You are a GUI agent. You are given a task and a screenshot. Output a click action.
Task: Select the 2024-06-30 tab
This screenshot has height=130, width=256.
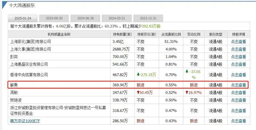tap(85, 18)
